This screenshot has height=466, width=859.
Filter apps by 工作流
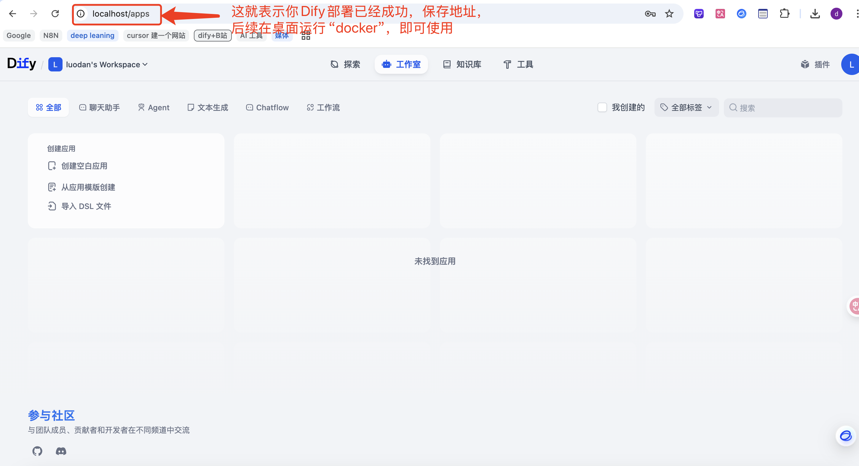click(323, 107)
